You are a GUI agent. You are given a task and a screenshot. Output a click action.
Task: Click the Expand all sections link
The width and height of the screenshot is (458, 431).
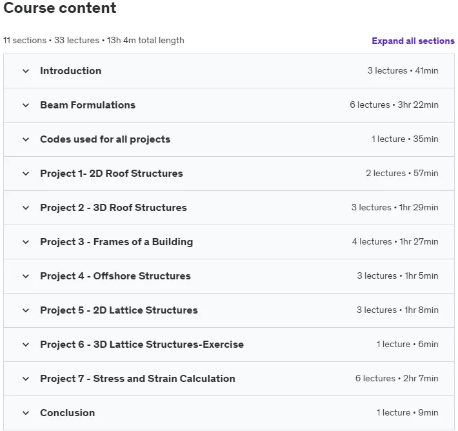[413, 41]
